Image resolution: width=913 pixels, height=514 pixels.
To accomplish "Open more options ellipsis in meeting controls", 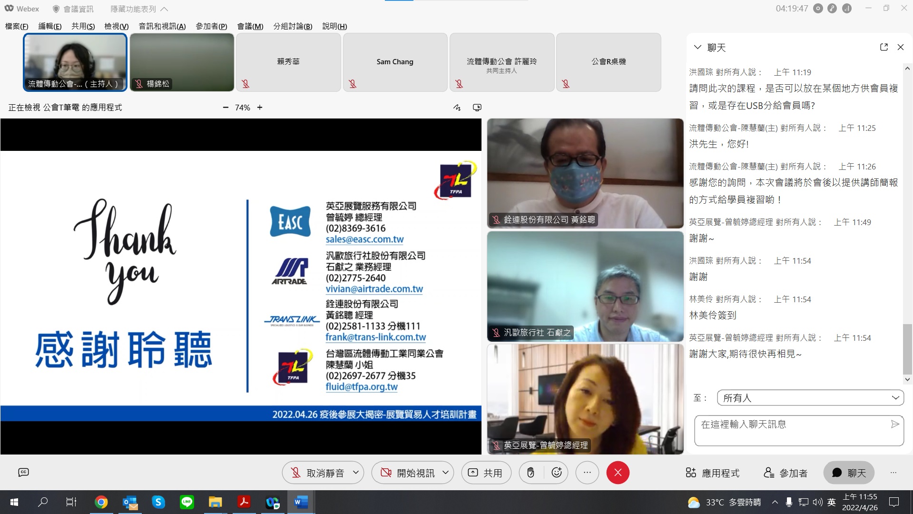I will point(587,473).
